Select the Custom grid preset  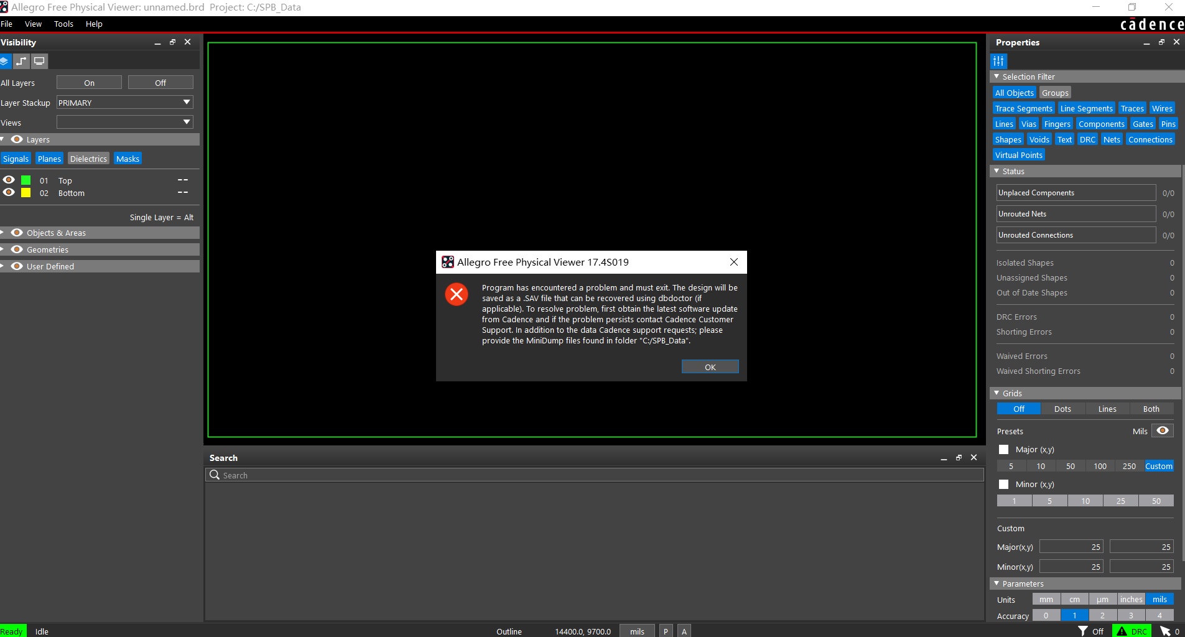click(x=1159, y=466)
